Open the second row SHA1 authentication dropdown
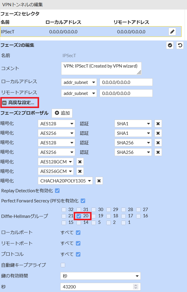Viewport: 187px width, 292px height. [133, 133]
